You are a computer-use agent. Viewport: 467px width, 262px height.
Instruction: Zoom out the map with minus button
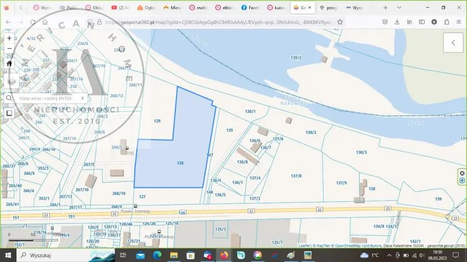coord(9,49)
